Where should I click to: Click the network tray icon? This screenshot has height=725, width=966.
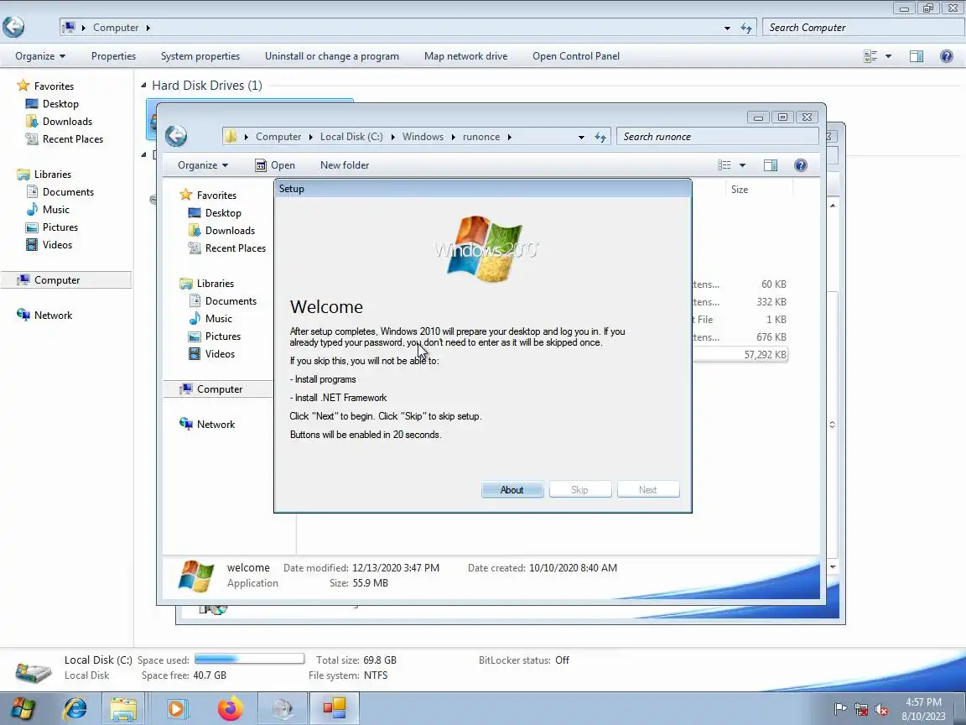pos(860,710)
